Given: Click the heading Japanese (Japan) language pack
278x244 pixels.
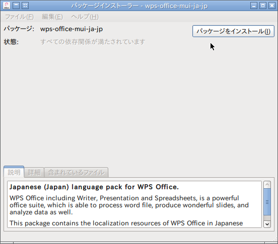Looking at the screenshot, I should 94,187.
